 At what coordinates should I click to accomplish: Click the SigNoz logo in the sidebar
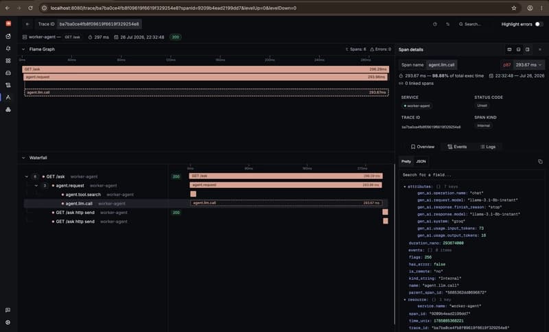click(8, 23)
